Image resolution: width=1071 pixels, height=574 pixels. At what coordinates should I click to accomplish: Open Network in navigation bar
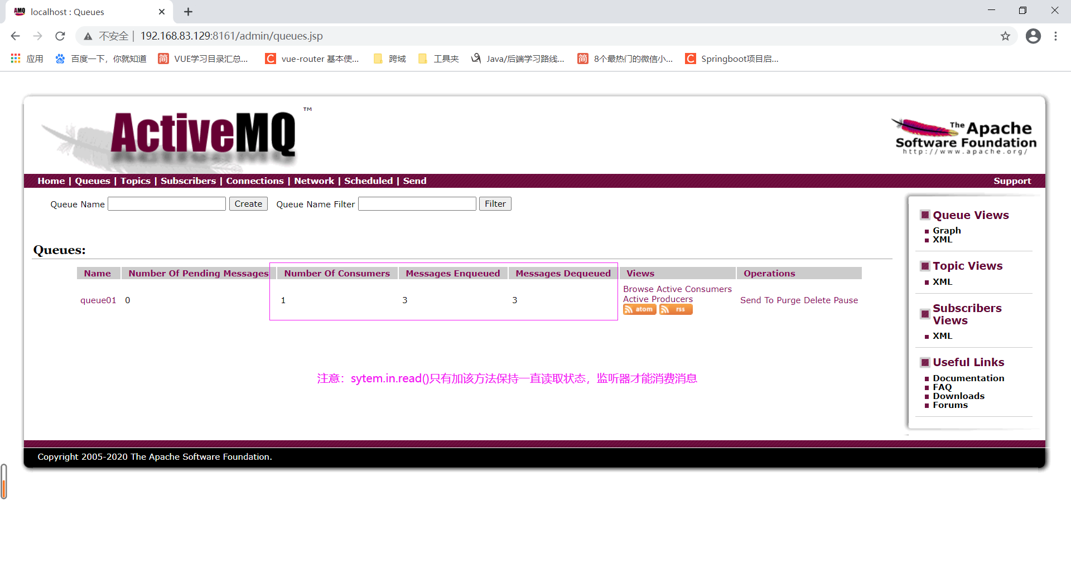point(314,181)
